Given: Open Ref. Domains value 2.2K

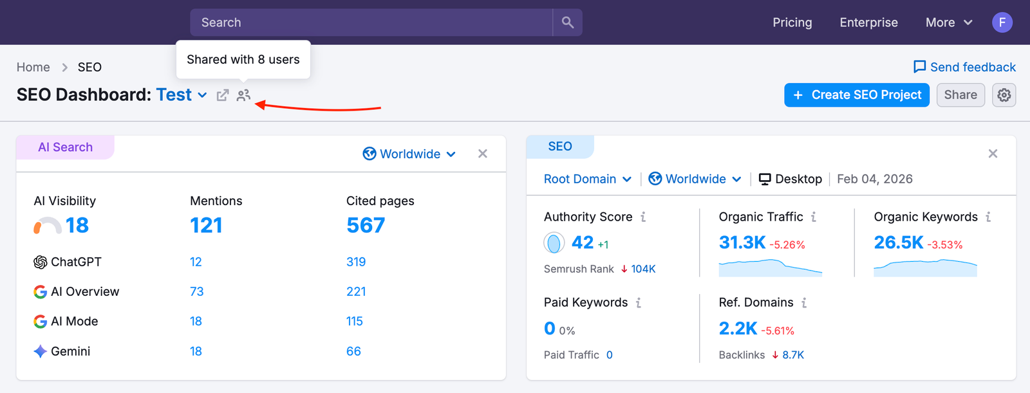Looking at the screenshot, I should tap(738, 329).
